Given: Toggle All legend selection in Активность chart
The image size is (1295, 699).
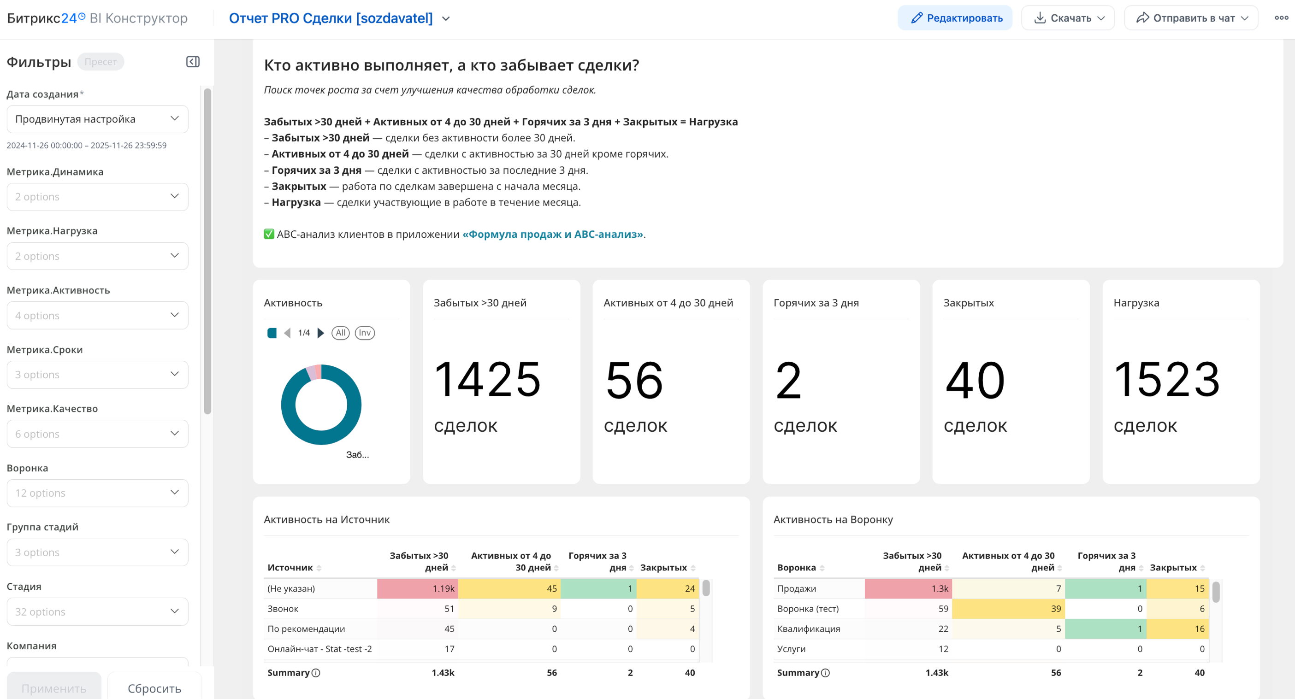Looking at the screenshot, I should click(x=340, y=333).
